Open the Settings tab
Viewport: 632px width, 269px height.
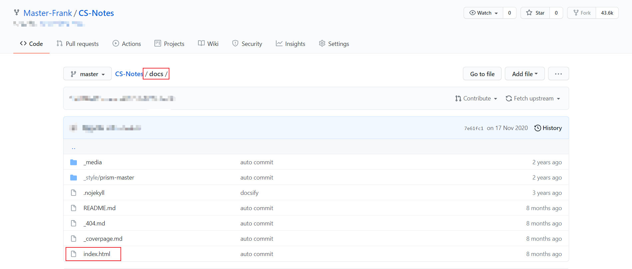pyautogui.click(x=334, y=44)
